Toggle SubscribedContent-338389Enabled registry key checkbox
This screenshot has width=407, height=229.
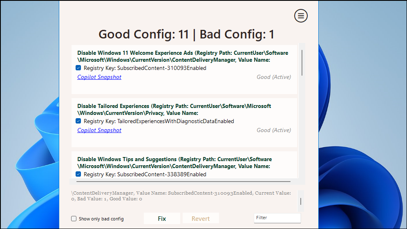pos(78,174)
